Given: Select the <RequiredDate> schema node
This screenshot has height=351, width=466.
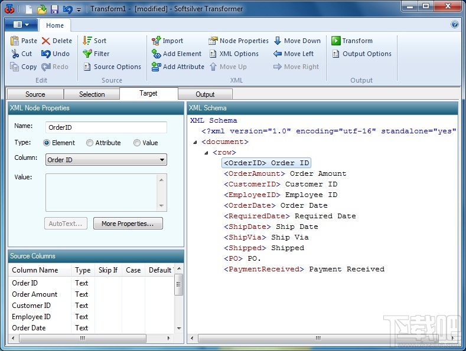Looking at the screenshot, I should pyautogui.click(x=290, y=216).
